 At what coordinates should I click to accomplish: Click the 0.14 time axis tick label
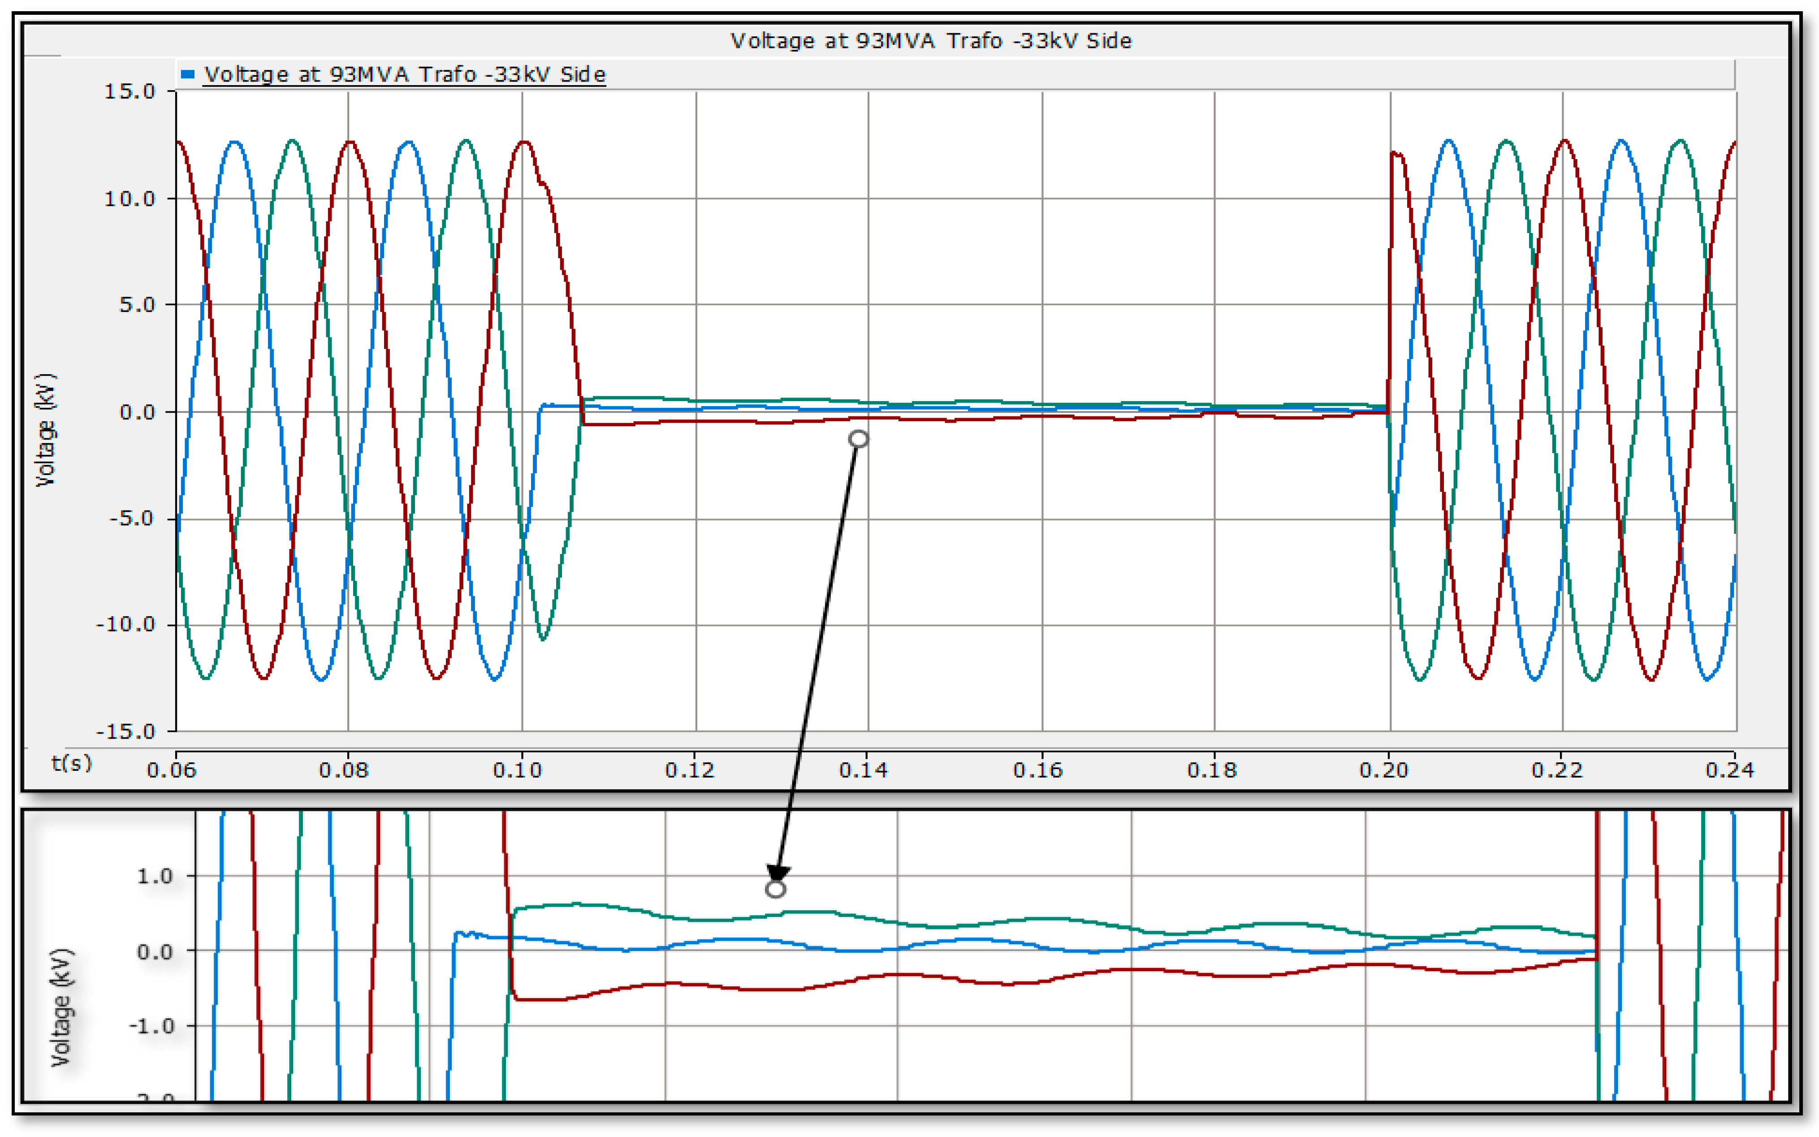pos(863,770)
